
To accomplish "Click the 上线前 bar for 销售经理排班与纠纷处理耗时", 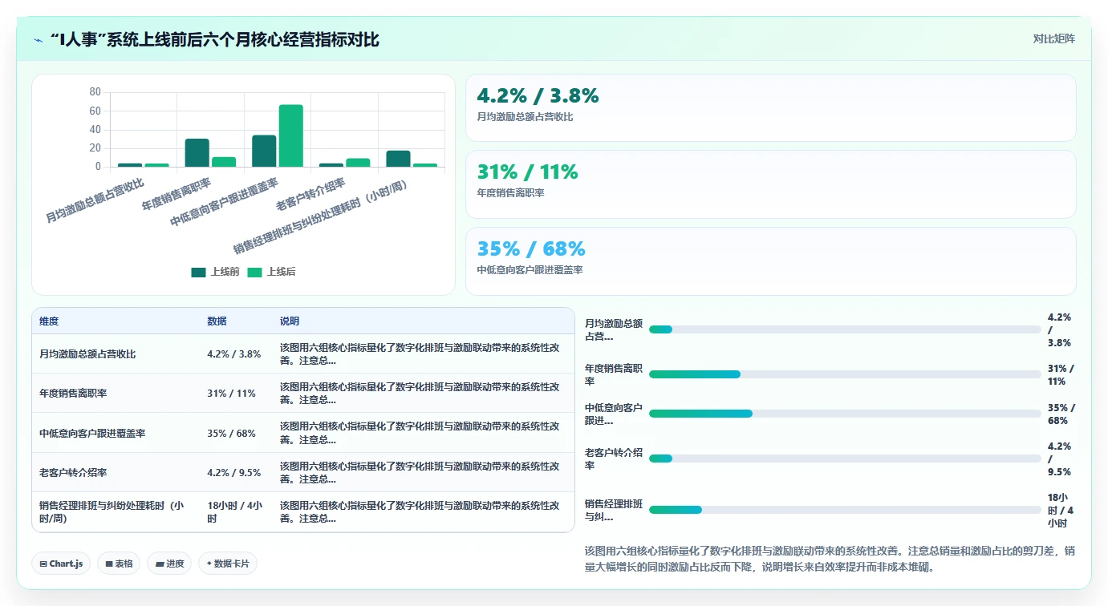I will click(398, 159).
